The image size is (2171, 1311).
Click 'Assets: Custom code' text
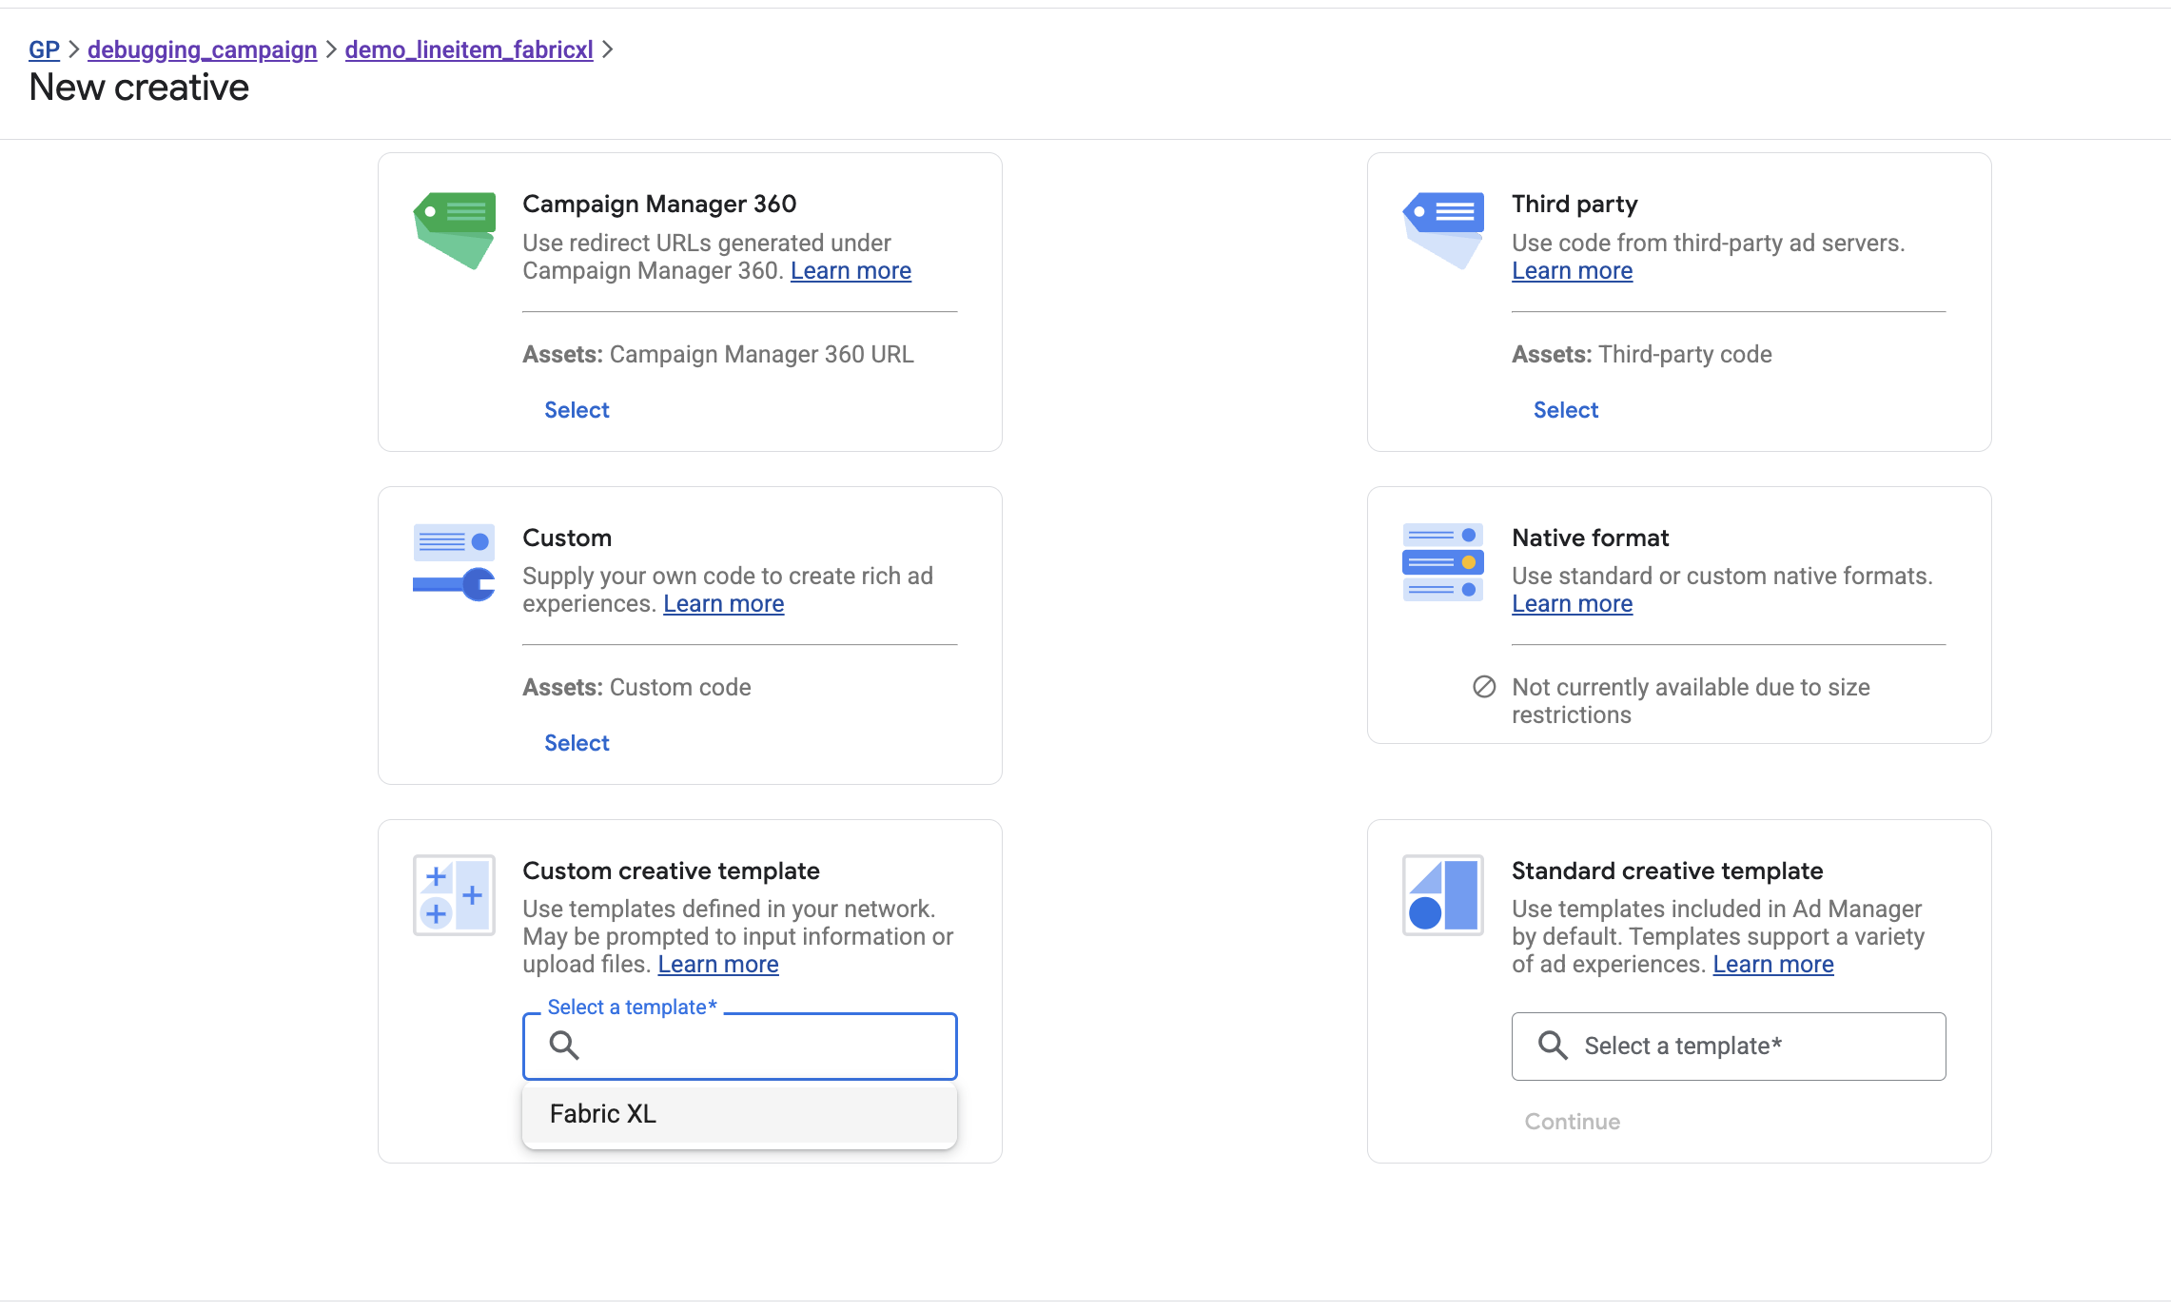(636, 687)
